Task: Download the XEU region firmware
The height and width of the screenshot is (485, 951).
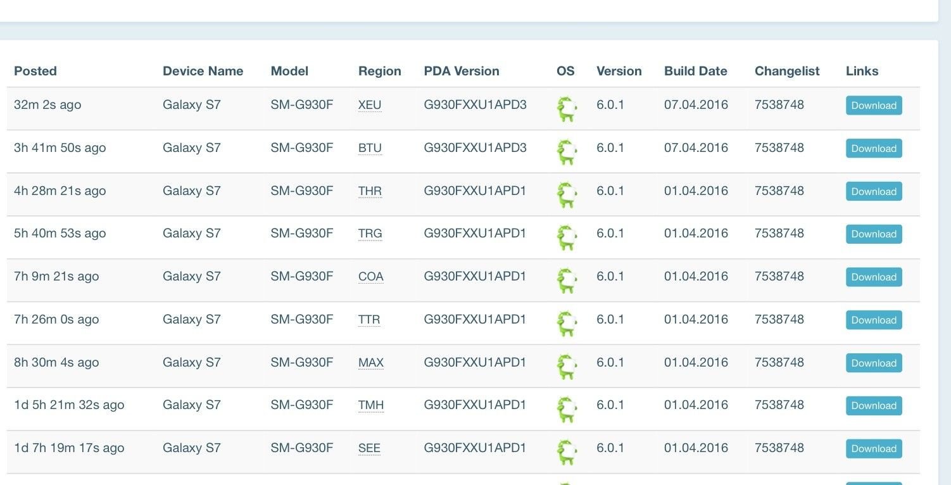Action: (x=874, y=106)
